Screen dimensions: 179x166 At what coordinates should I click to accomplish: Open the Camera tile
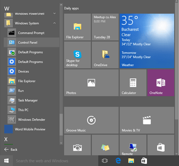(x=77, y=145)
